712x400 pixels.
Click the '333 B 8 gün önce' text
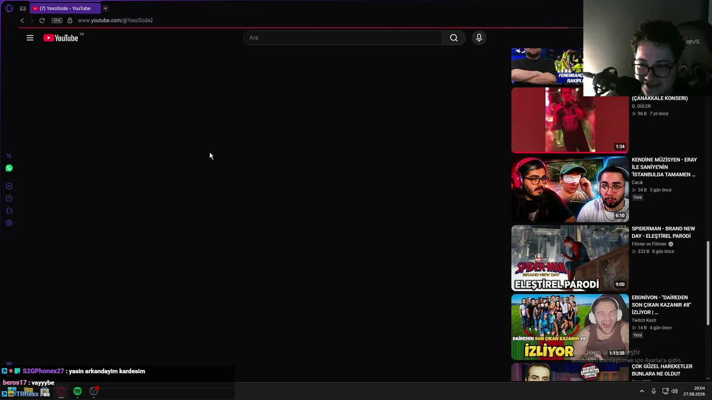click(654, 252)
